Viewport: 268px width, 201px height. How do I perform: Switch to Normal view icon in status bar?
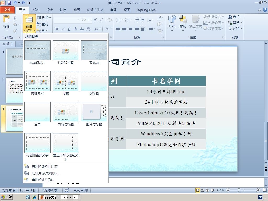tap(198, 190)
